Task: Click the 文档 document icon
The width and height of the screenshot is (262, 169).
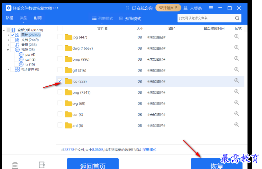Action: pos(17,40)
